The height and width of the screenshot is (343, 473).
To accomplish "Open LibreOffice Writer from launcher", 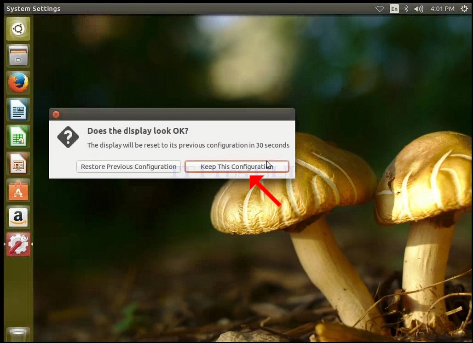I will click(18, 110).
